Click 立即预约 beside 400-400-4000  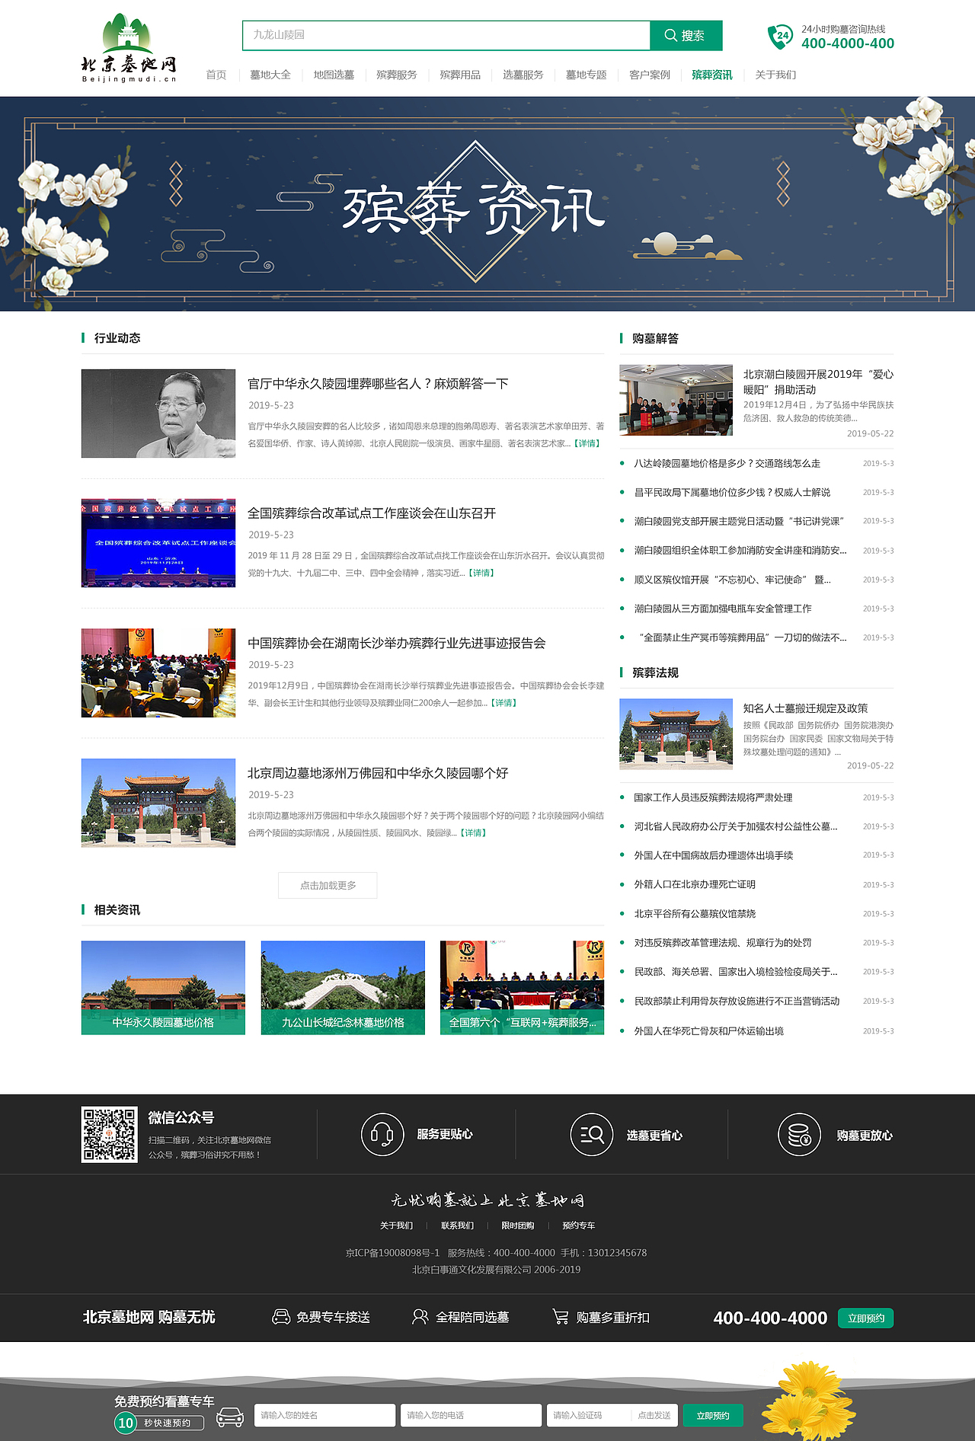coord(866,1318)
